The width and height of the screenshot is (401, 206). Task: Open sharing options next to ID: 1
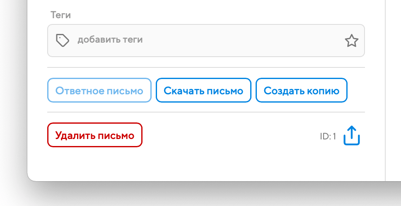351,136
